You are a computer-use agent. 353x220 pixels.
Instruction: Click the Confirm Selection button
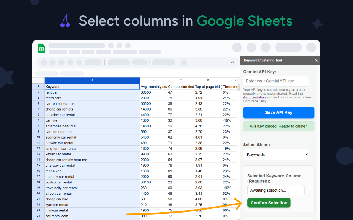click(x=269, y=203)
